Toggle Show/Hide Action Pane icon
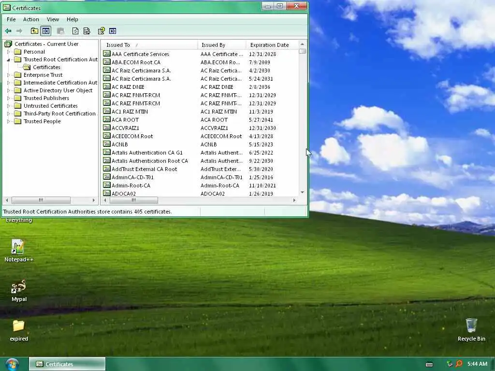Image resolution: width=495 pixels, height=371 pixels. 113,31
